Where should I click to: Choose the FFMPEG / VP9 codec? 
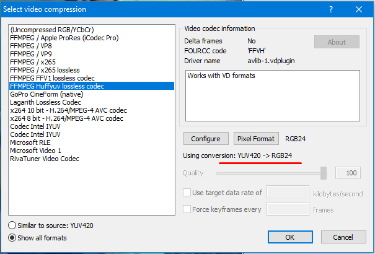pos(33,55)
